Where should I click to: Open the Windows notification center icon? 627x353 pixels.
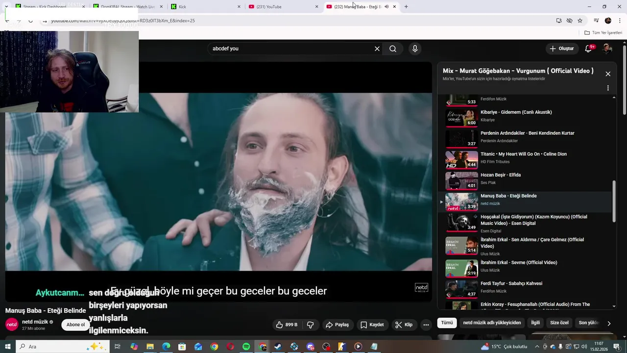(616, 347)
